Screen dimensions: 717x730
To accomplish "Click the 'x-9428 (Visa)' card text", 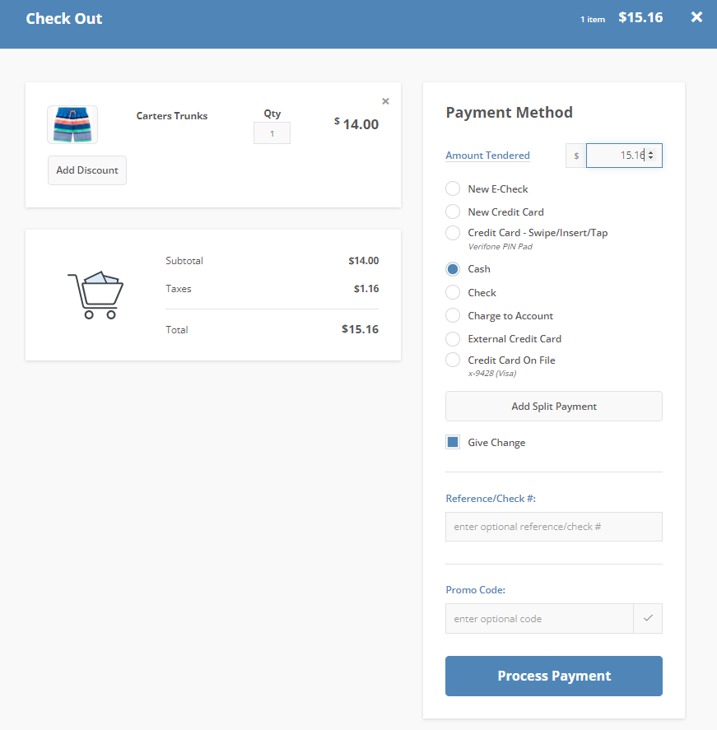I will point(492,374).
